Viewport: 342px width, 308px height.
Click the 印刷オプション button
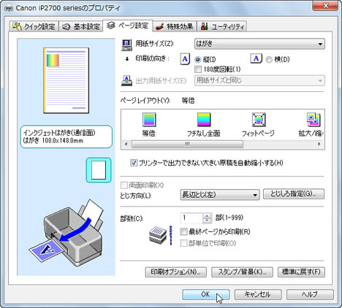(176, 272)
